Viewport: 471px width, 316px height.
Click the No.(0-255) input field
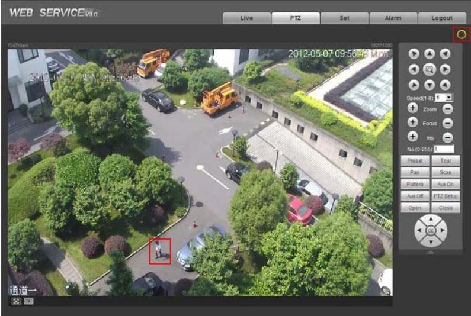(x=443, y=149)
